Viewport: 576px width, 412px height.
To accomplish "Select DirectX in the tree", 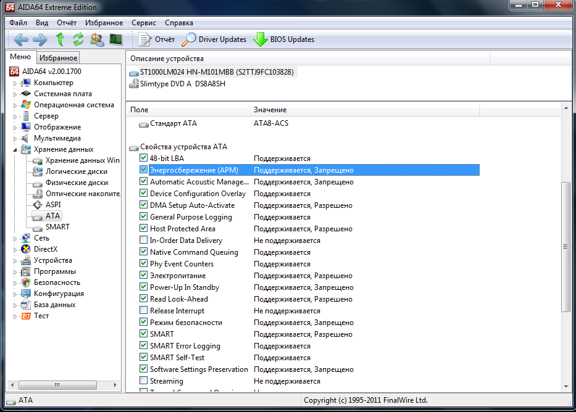I will (46, 249).
